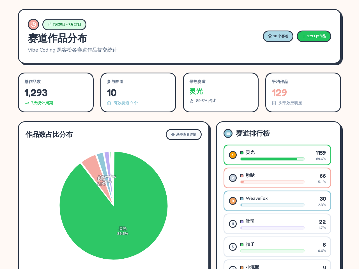This screenshot has width=359, height=269.
Task: Click the 10 个赛道 badge
Action: click(278, 36)
